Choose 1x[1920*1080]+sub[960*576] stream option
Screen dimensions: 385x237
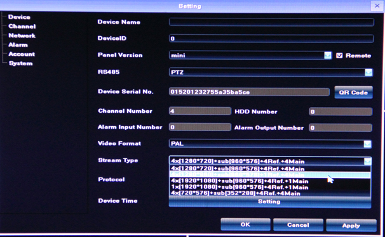(x=269, y=188)
